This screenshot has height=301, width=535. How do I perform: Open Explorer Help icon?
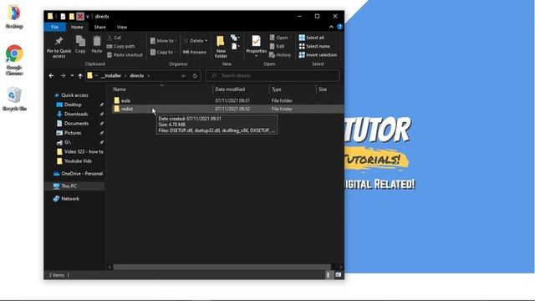(x=340, y=27)
